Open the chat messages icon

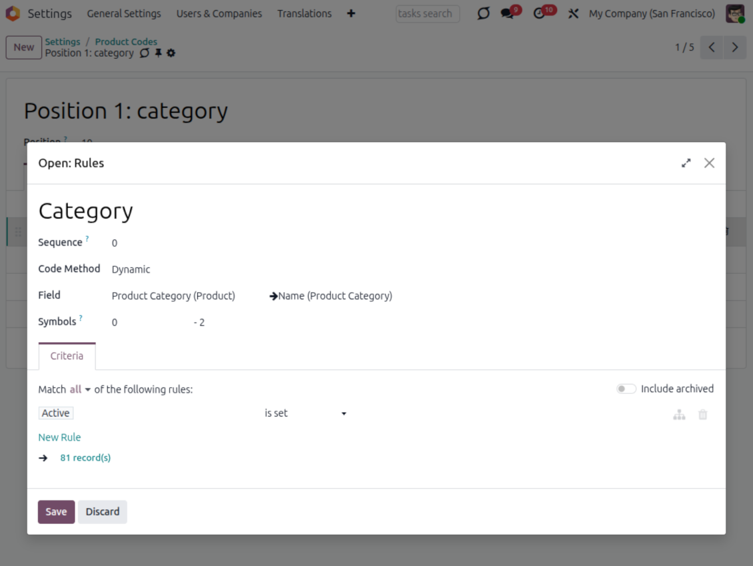click(x=508, y=13)
